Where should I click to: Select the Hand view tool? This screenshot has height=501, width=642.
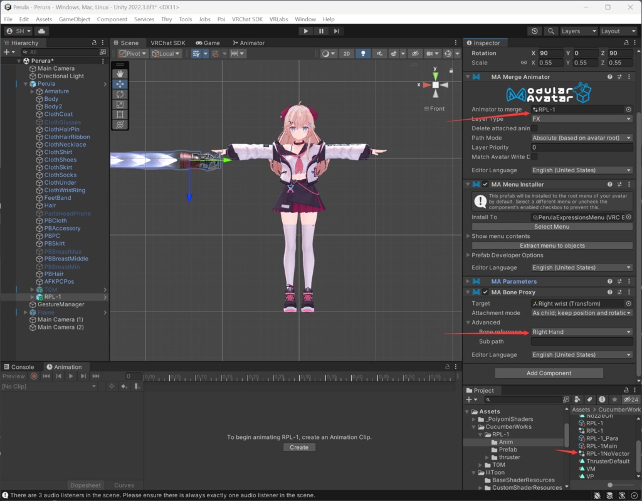tap(120, 74)
